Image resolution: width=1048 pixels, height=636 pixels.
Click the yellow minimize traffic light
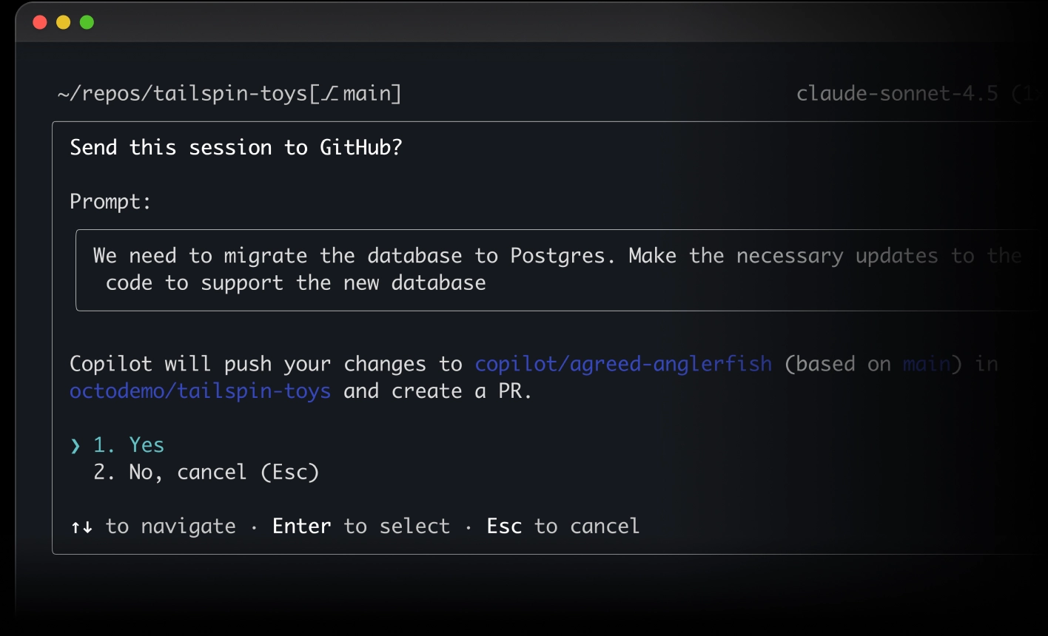point(63,22)
